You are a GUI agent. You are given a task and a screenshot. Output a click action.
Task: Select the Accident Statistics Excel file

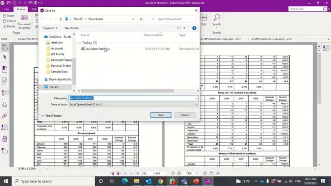pos(98,49)
